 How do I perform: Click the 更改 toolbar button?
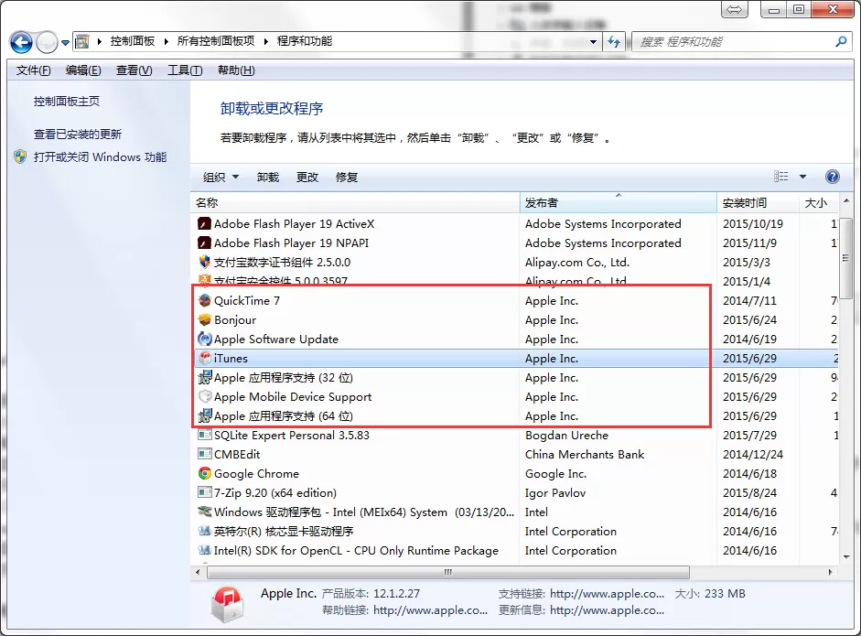coord(307,177)
